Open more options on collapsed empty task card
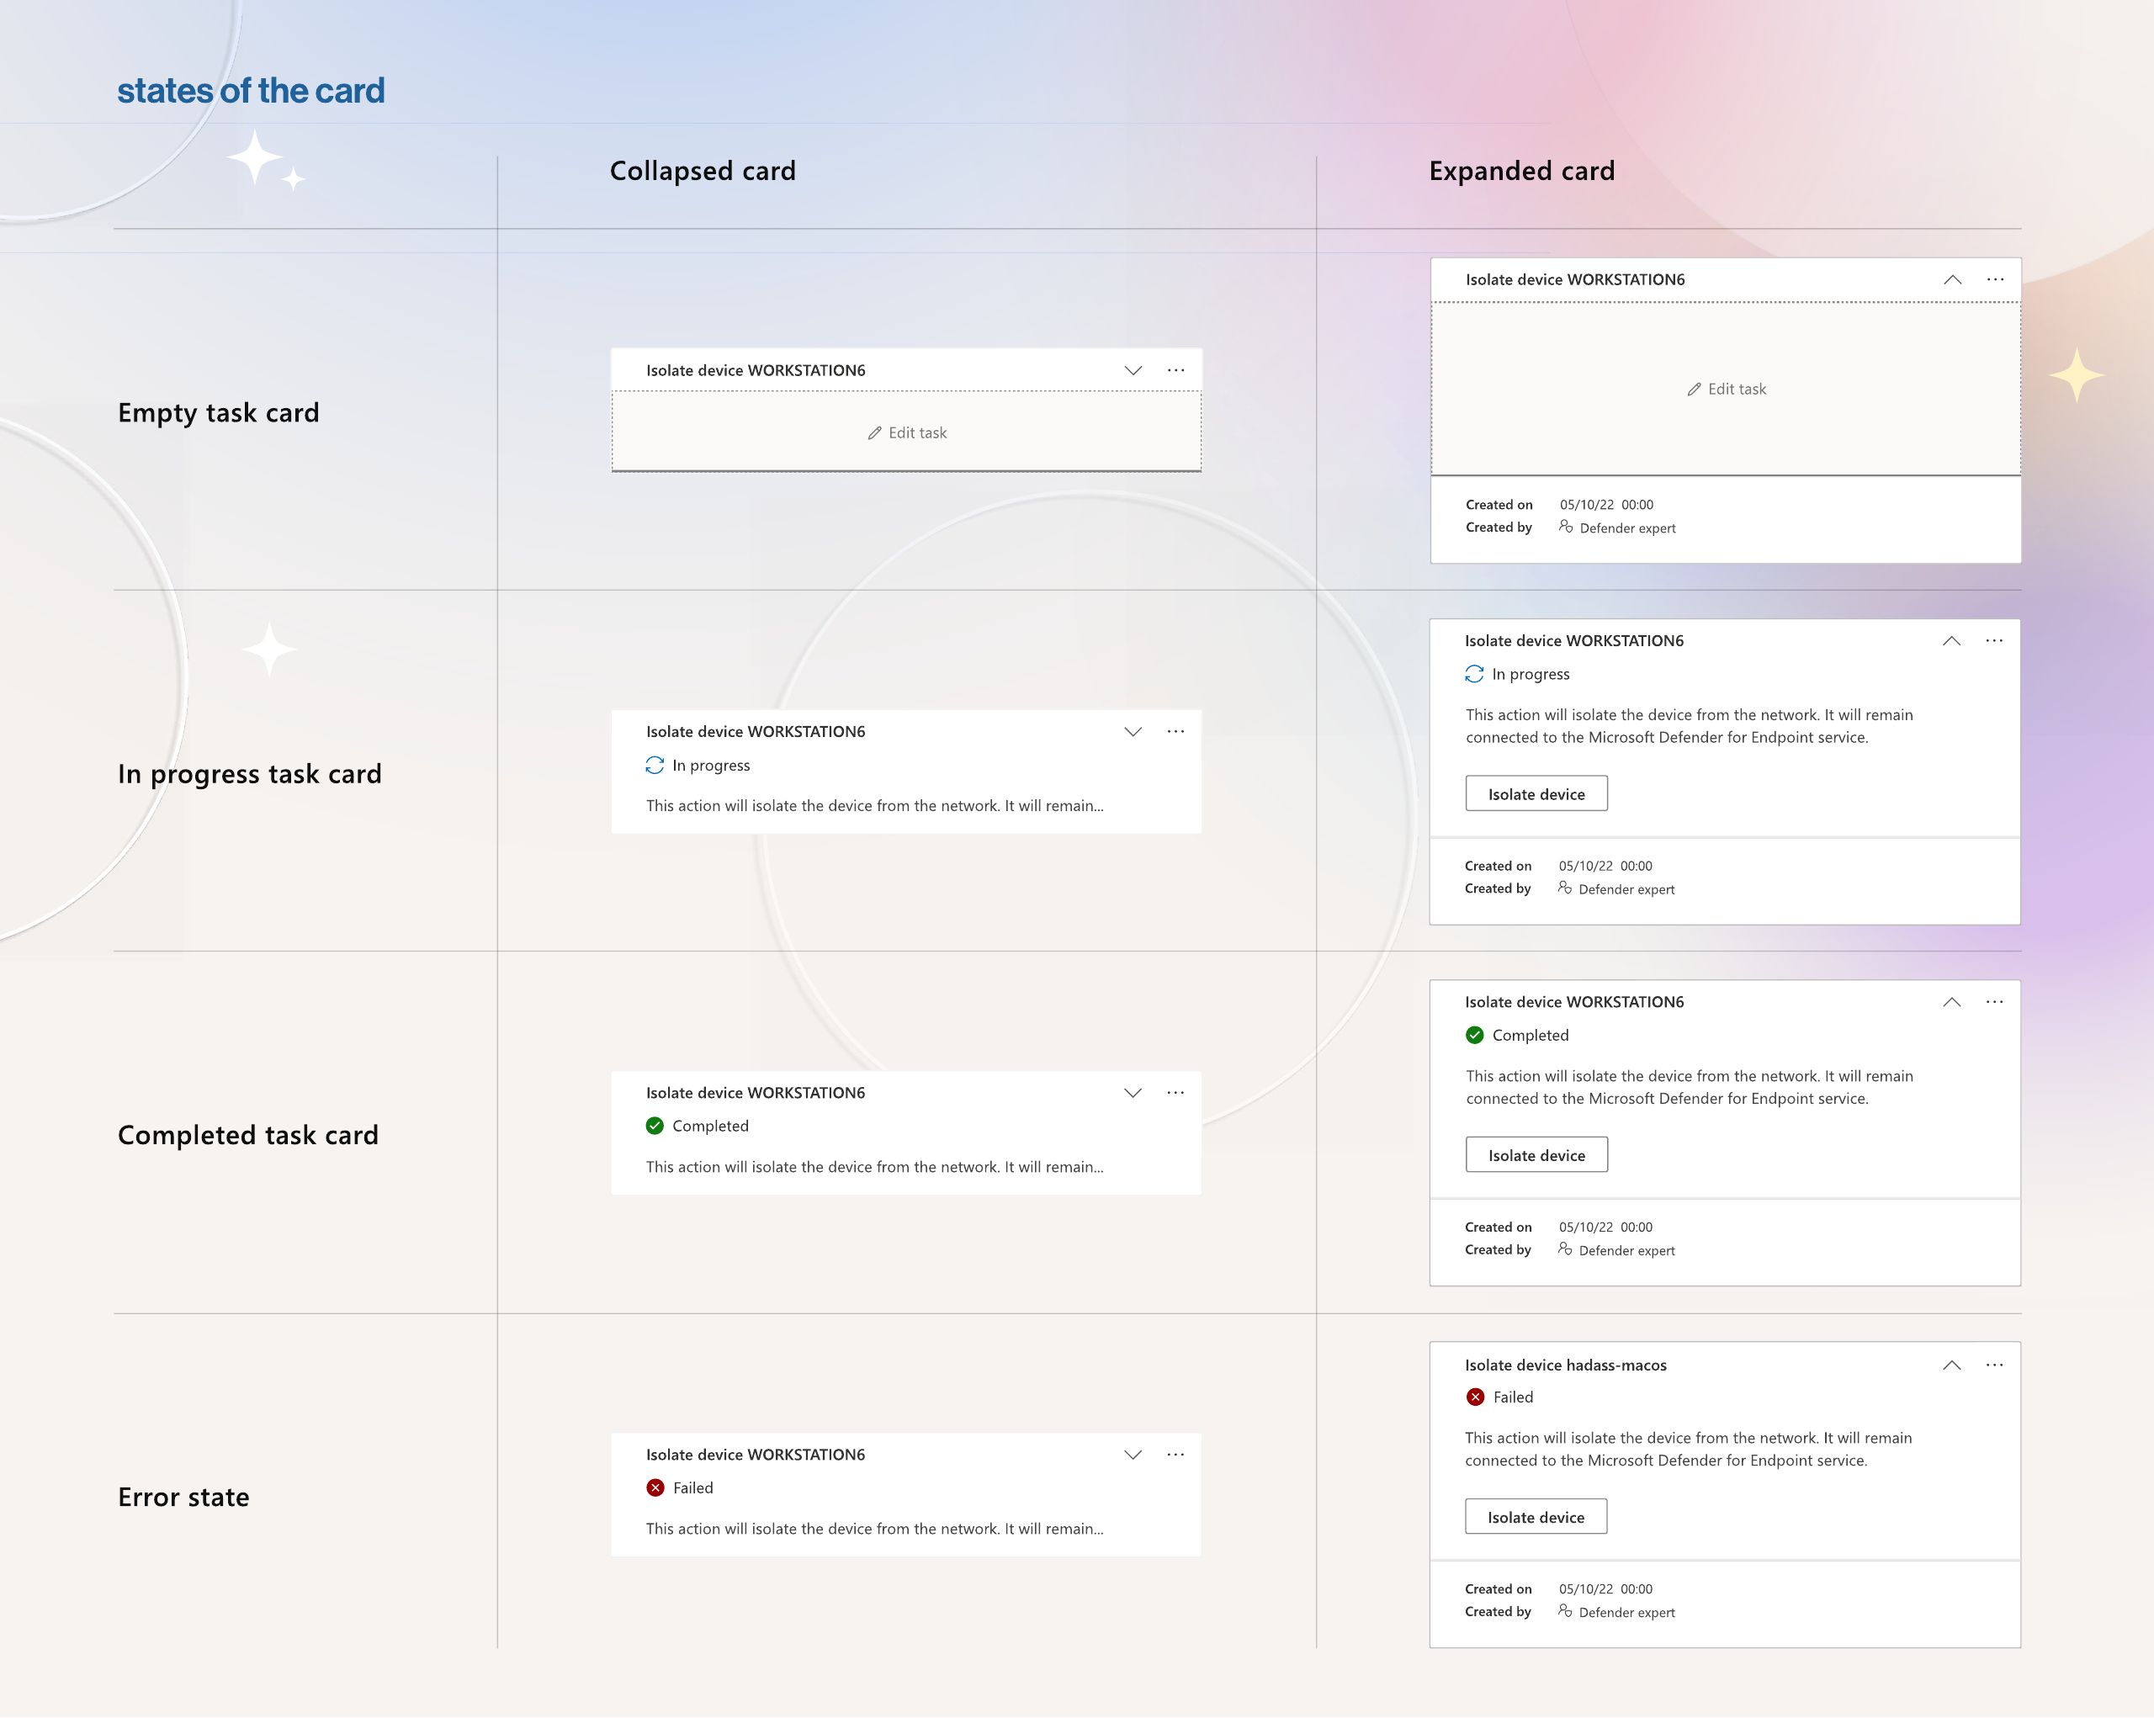Screen dimensions: 2154x1718 click(x=1176, y=370)
